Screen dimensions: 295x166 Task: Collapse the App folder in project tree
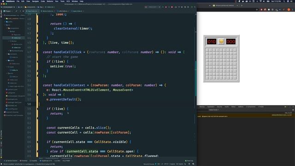8,31
